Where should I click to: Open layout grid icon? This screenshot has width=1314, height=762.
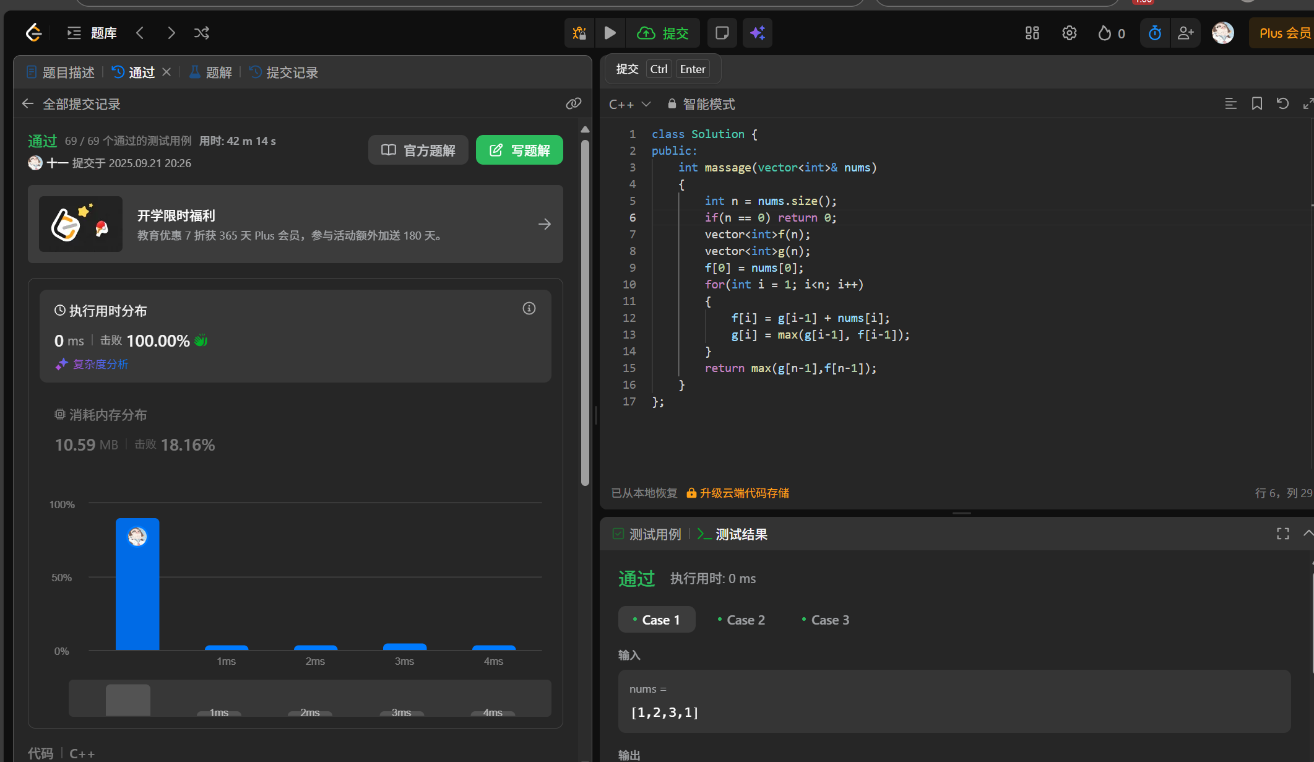[1032, 33]
